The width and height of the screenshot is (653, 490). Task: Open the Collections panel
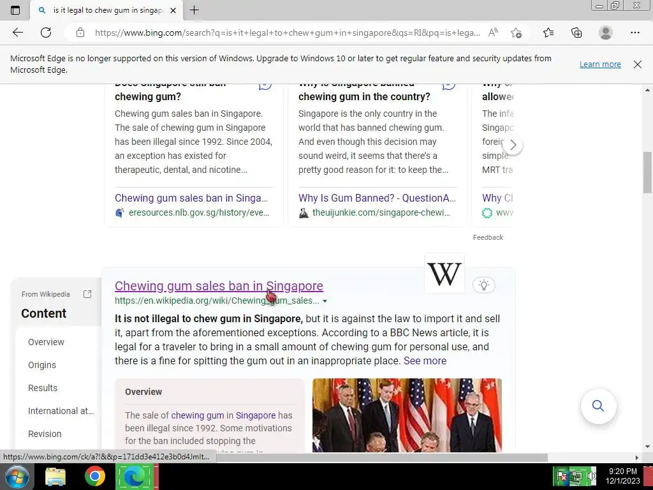click(576, 33)
